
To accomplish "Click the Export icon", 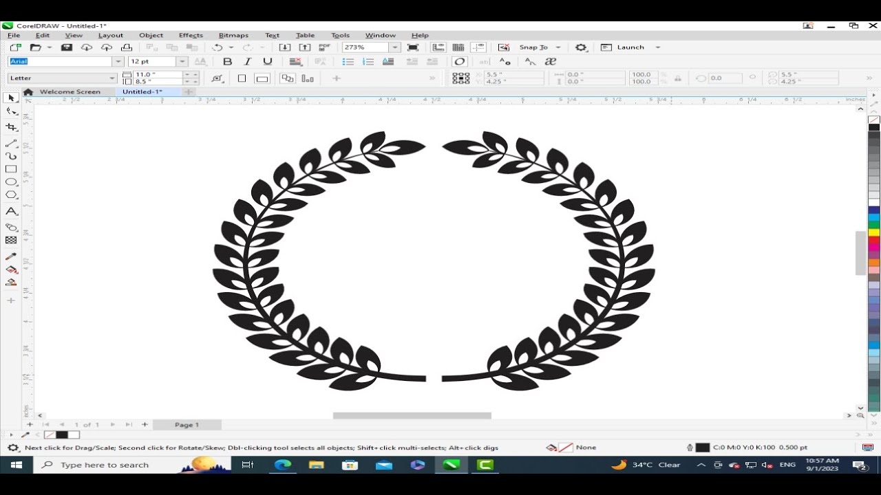I will click(305, 47).
